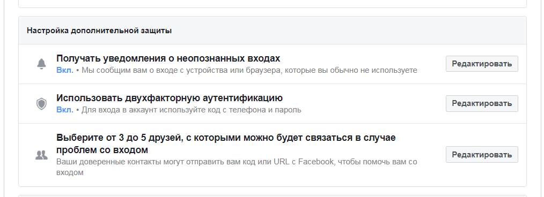Click the panel edge above the security section
Image resolution: width=544 pixels, height=197 pixels.
(273, 4)
